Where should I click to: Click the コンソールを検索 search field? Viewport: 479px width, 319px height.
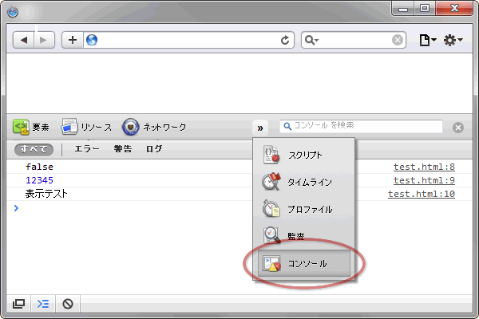click(x=361, y=126)
